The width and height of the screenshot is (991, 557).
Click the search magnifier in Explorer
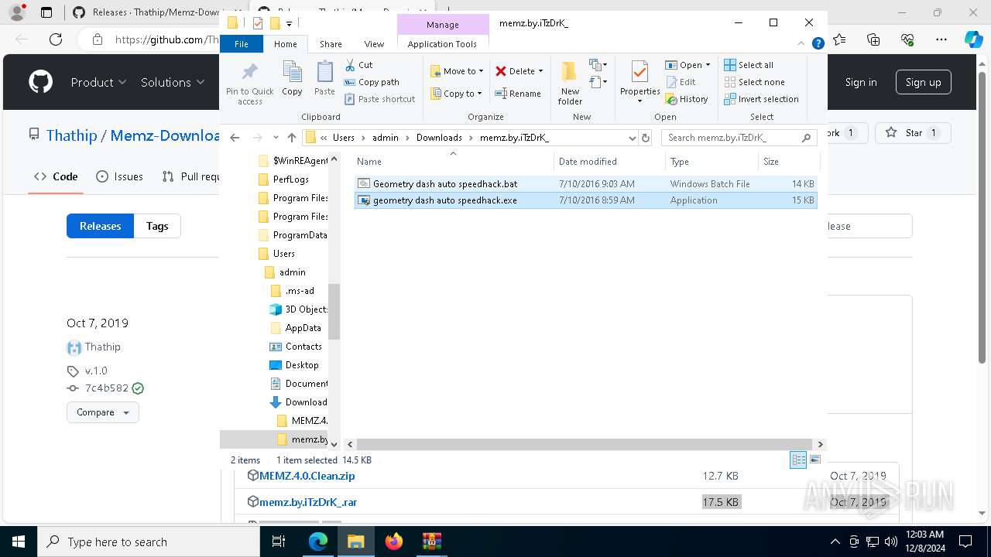(x=806, y=138)
